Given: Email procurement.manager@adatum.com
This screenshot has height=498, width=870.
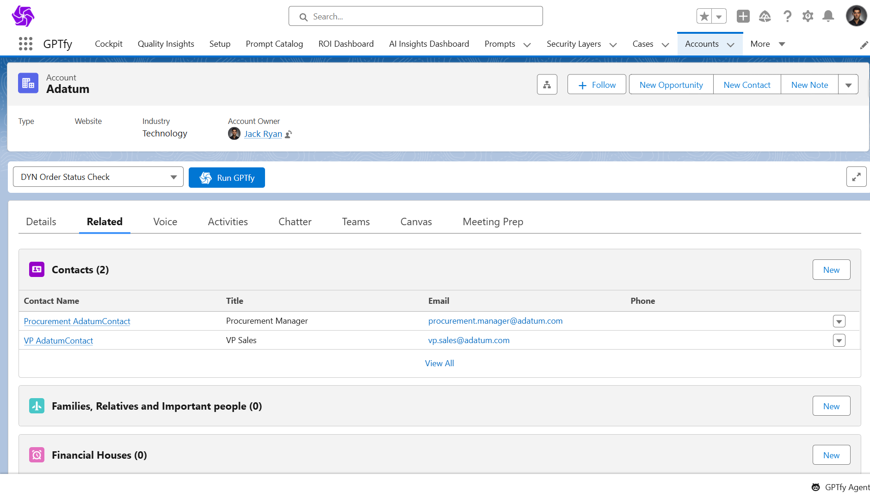Looking at the screenshot, I should coord(495,321).
